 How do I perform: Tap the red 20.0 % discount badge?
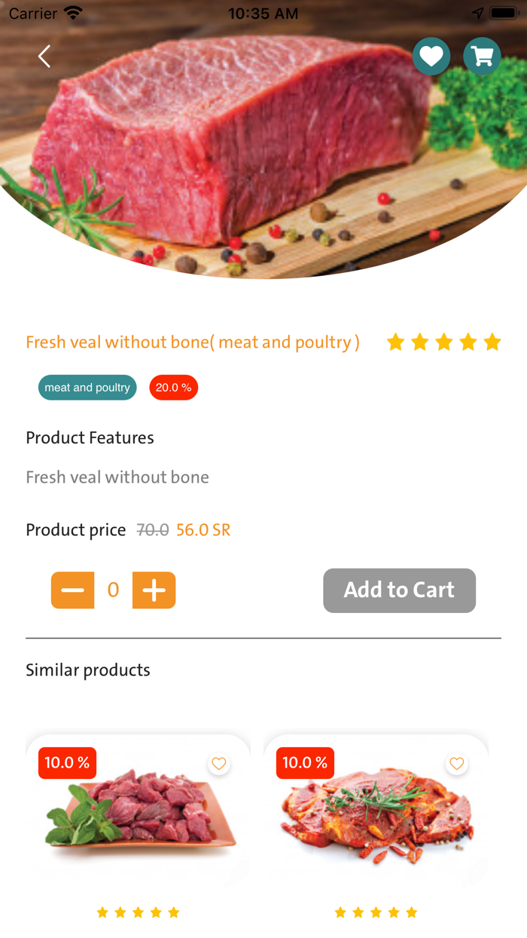173,388
